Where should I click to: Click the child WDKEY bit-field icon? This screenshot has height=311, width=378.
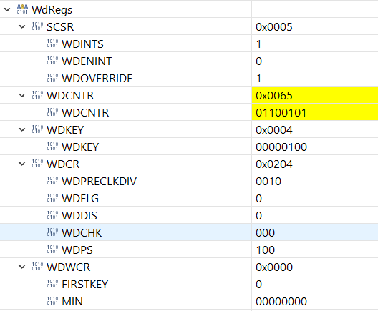[52, 147]
